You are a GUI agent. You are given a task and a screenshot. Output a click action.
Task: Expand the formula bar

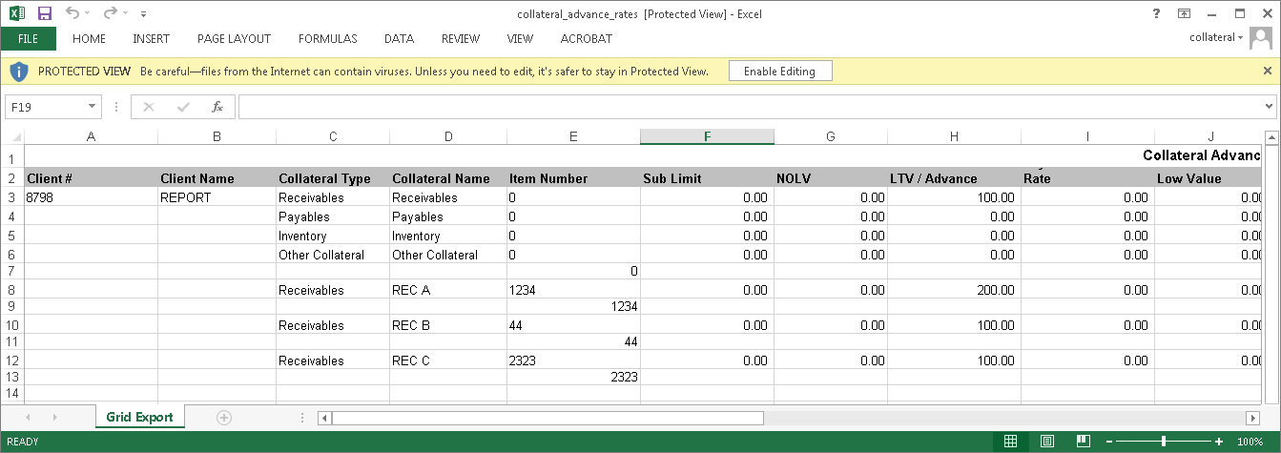click(1269, 107)
